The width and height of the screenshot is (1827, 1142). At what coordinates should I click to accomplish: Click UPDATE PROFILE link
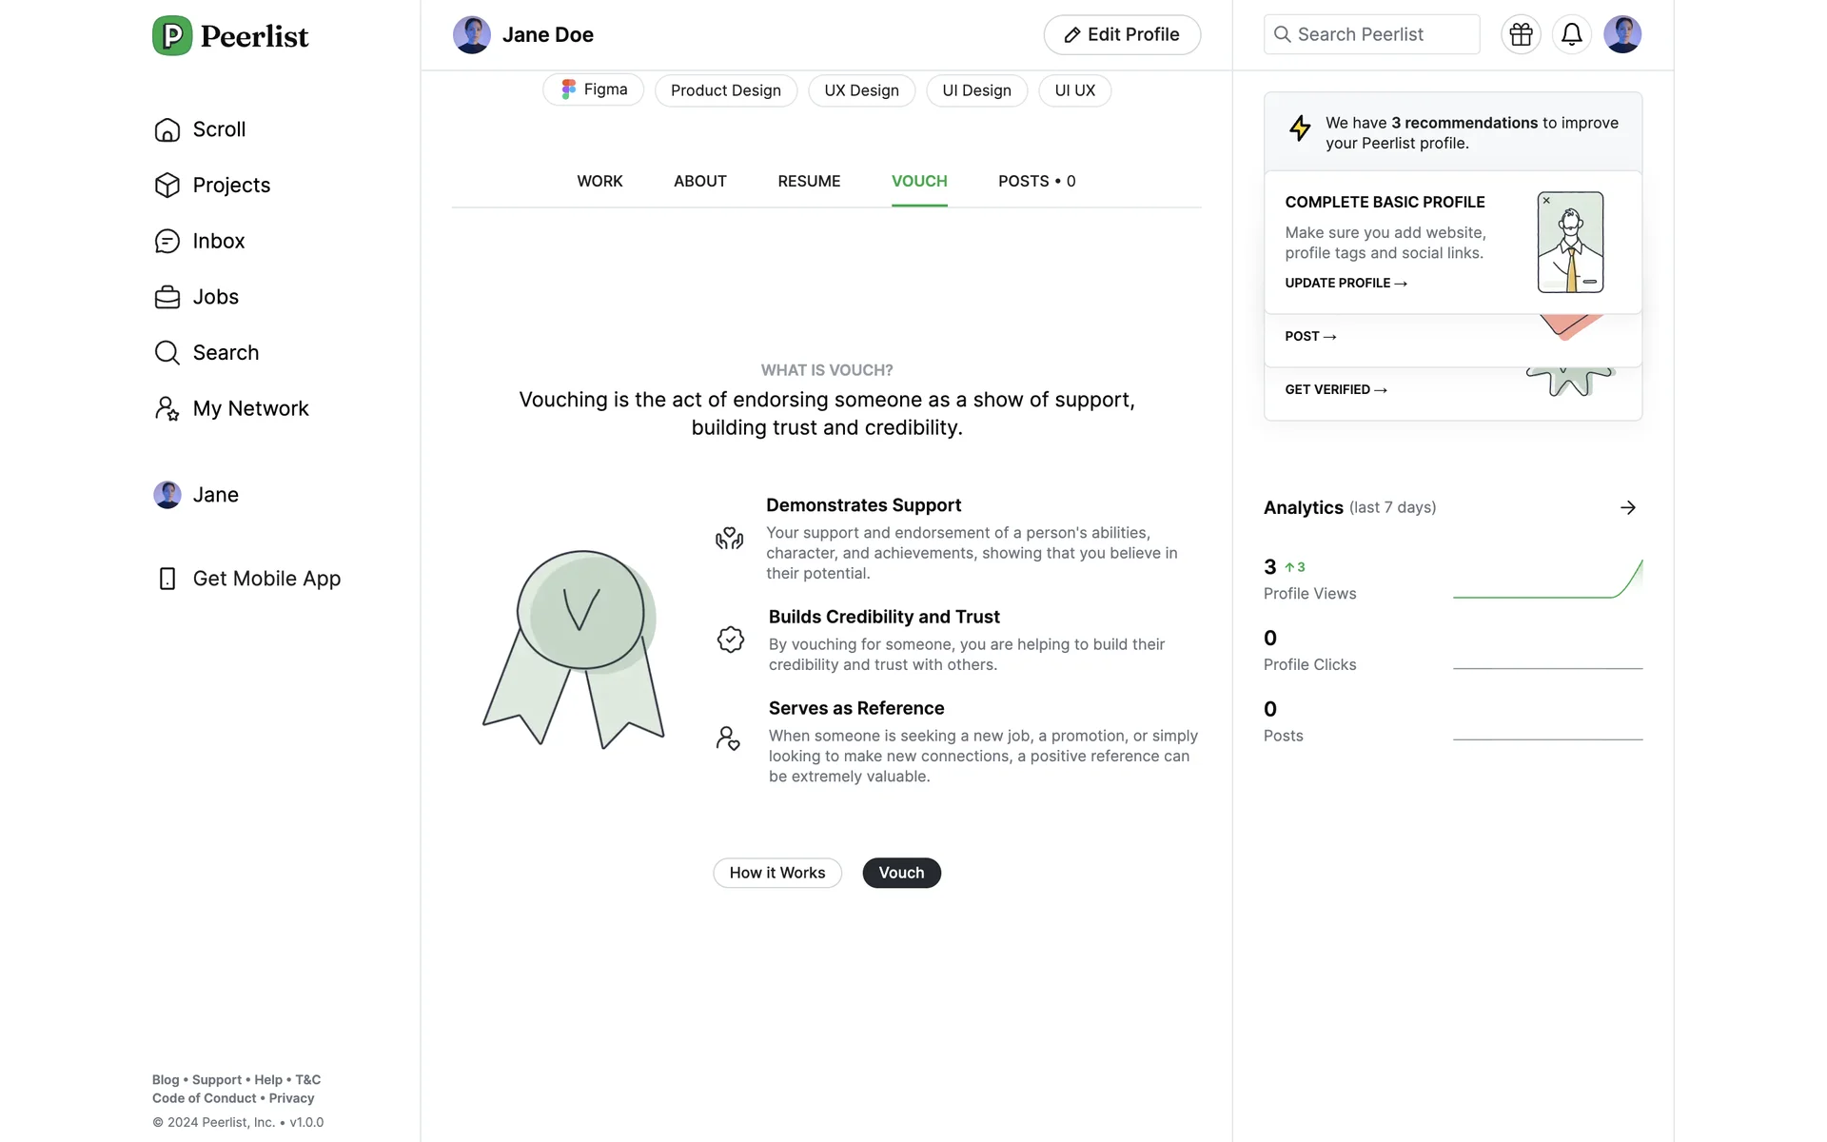tap(1346, 283)
